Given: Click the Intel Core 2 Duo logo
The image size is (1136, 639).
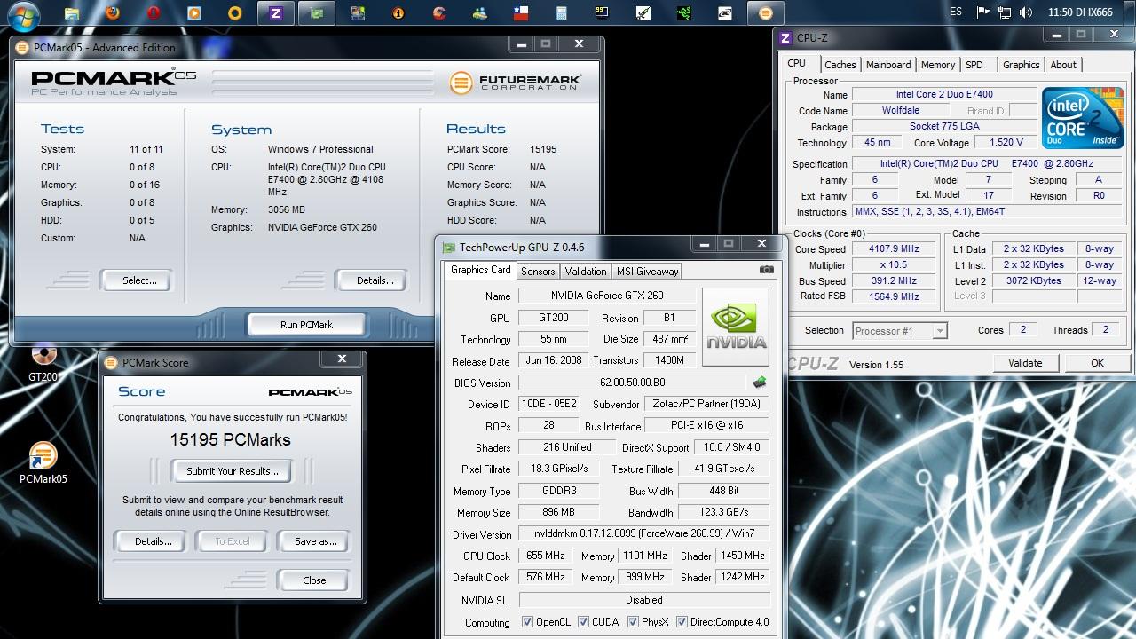Looking at the screenshot, I should [x=1083, y=118].
